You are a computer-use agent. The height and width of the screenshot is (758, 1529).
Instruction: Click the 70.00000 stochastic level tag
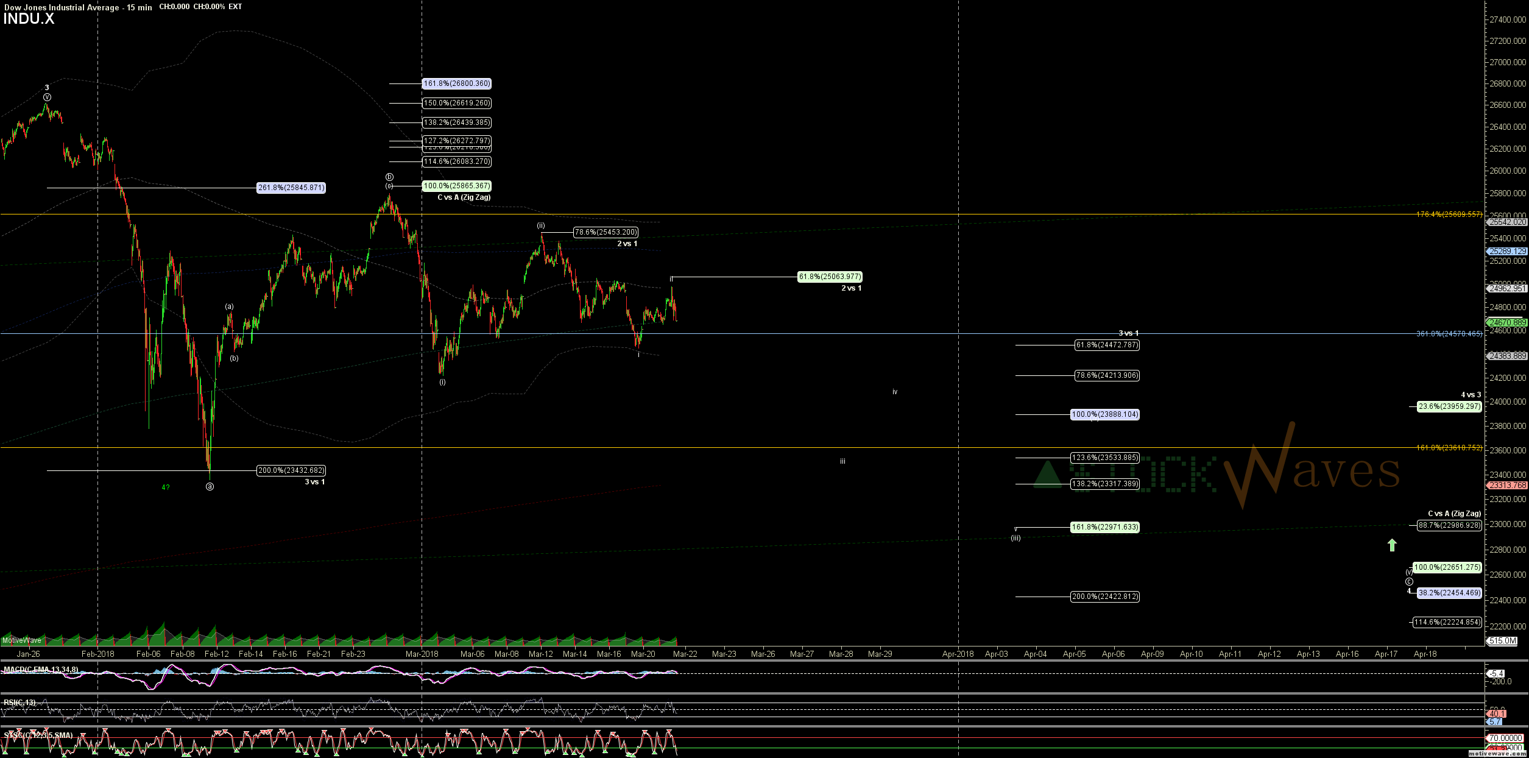click(x=1505, y=738)
